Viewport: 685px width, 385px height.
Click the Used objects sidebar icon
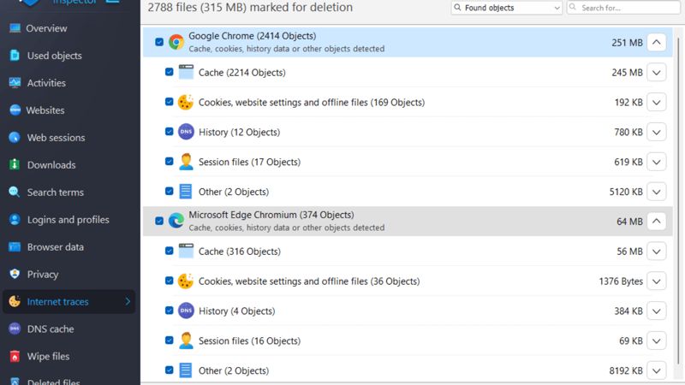point(15,56)
